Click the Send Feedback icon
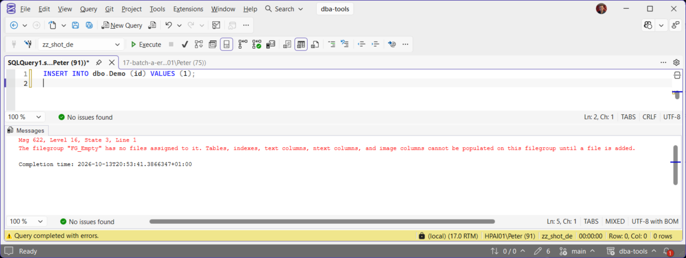The width and height of the screenshot is (686, 258). click(675, 25)
